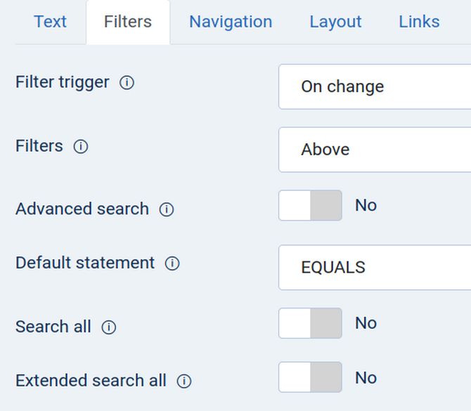Image resolution: width=471 pixels, height=411 pixels.
Task: Turn on the Search all switch
Action: [310, 323]
